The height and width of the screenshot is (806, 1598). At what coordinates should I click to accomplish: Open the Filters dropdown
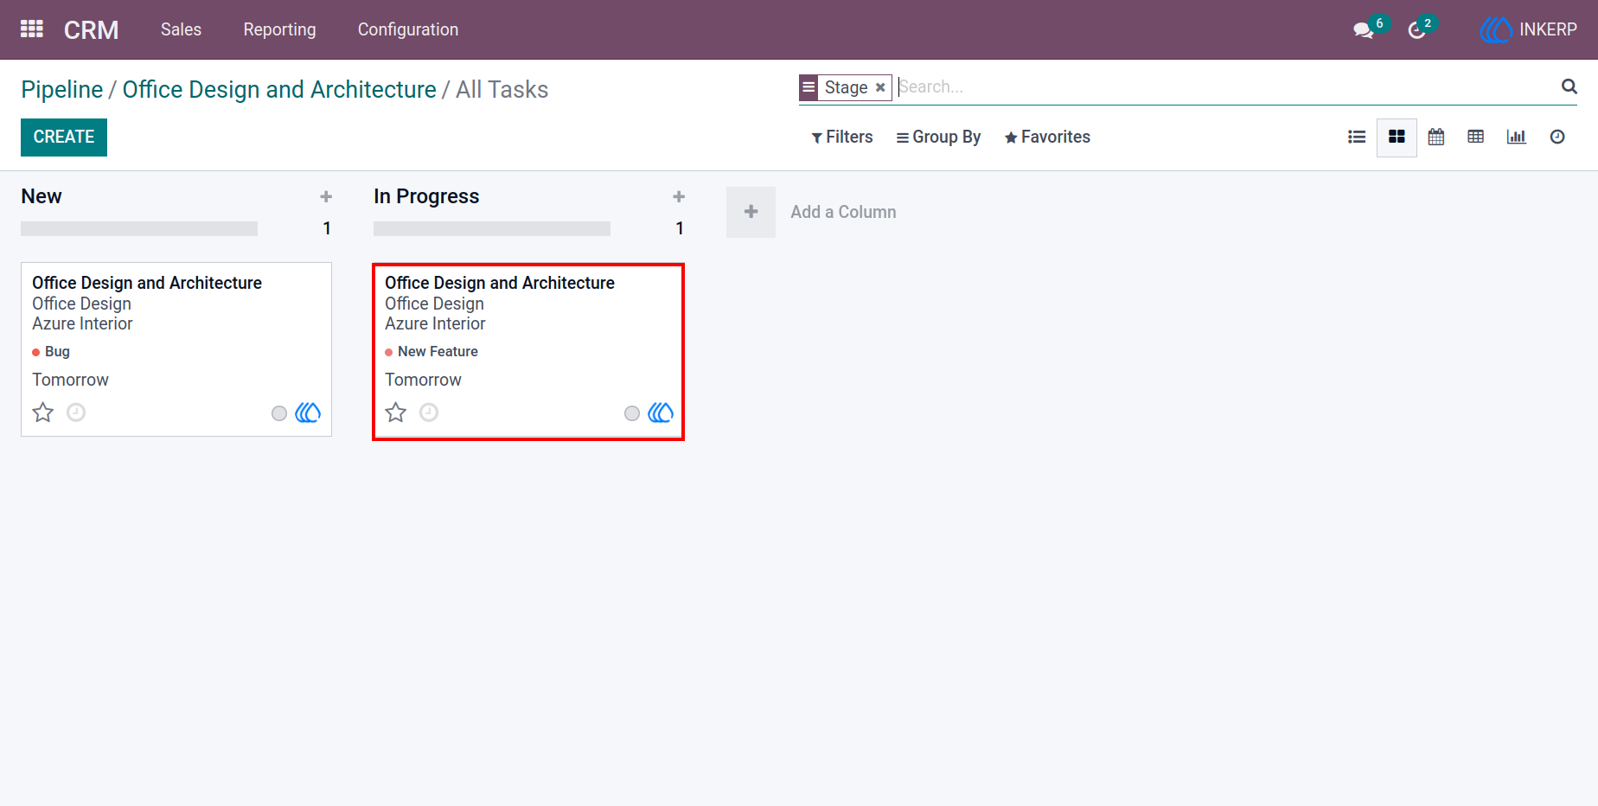(842, 137)
